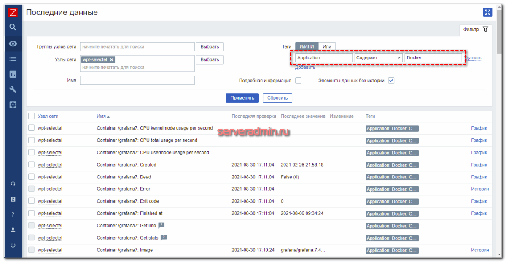Open the Содержит operator dropdown
Screen dimensions: 506x262
[x=378, y=57]
